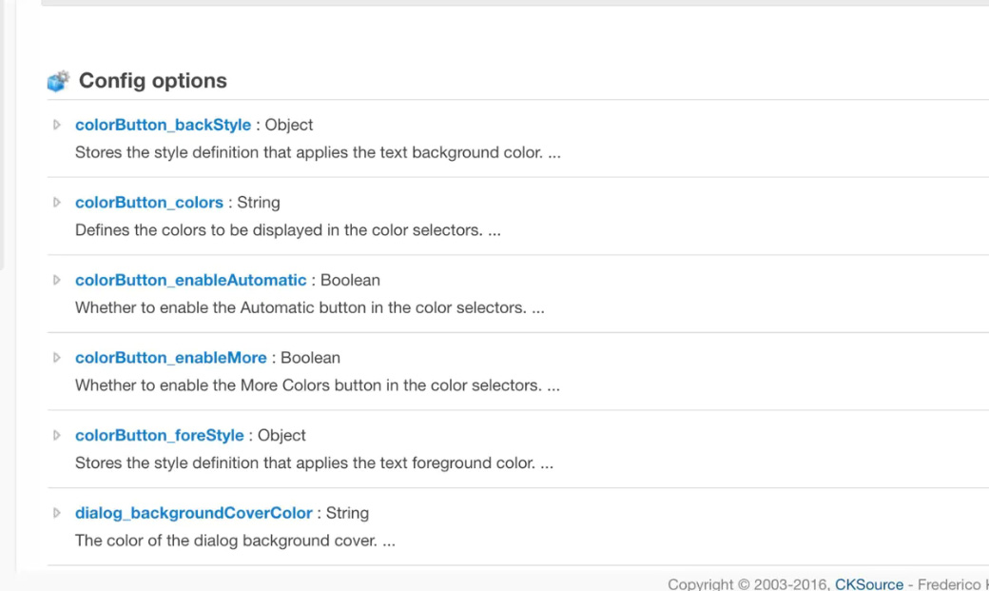Image resolution: width=989 pixels, height=591 pixels.
Task: Click the dialog background cover description
Action: point(235,541)
